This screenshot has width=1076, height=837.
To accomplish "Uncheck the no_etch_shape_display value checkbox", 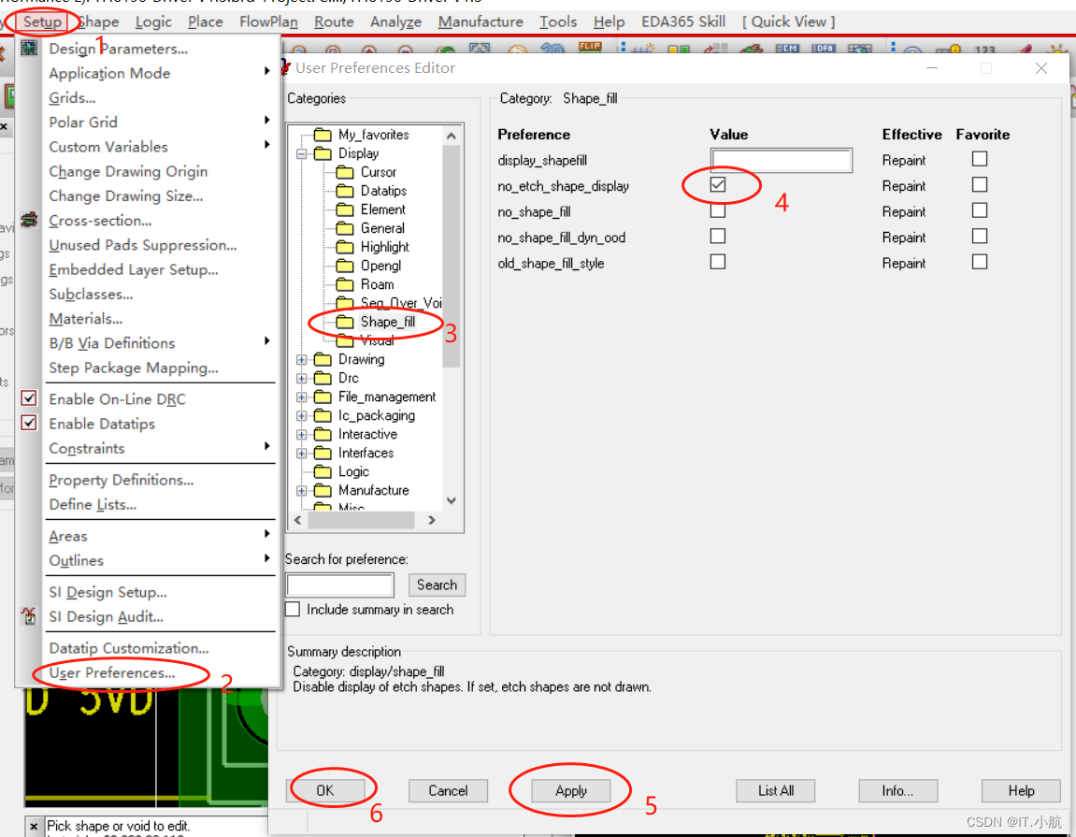I will (718, 185).
